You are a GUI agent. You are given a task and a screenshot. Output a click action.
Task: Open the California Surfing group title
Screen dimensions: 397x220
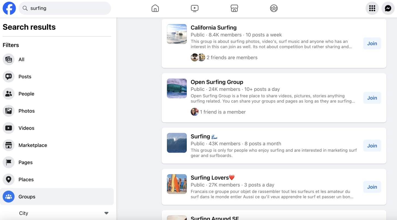(213, 27)
